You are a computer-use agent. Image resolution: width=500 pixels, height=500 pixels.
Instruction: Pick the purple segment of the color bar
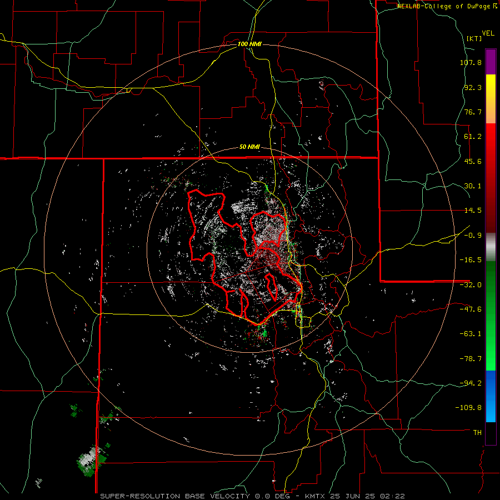point(491,62)
